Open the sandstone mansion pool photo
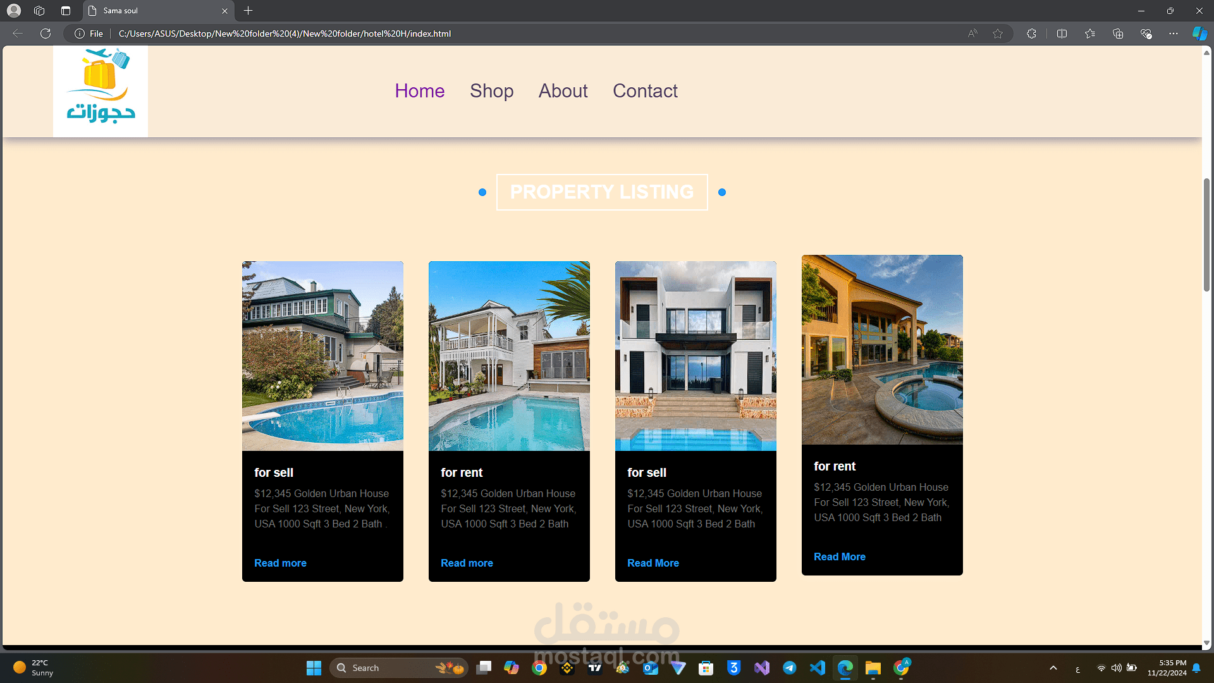 (882, 350)
